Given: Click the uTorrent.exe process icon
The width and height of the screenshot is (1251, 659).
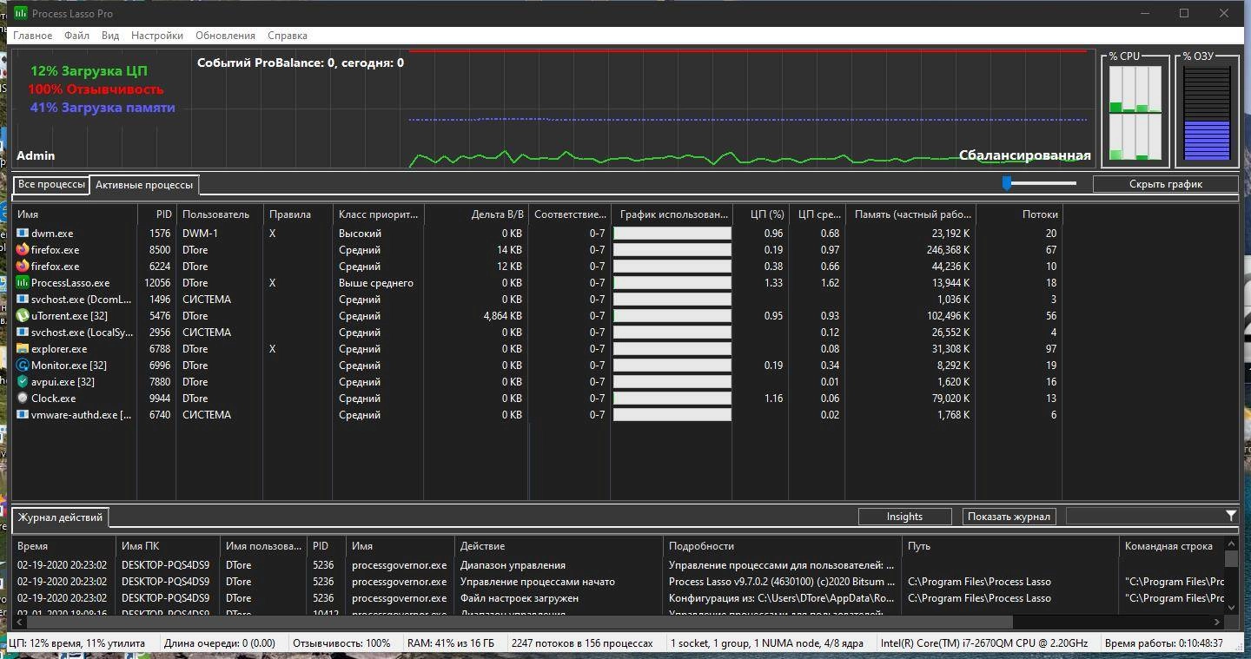Looking at the screenshot, I should [23, 316].
